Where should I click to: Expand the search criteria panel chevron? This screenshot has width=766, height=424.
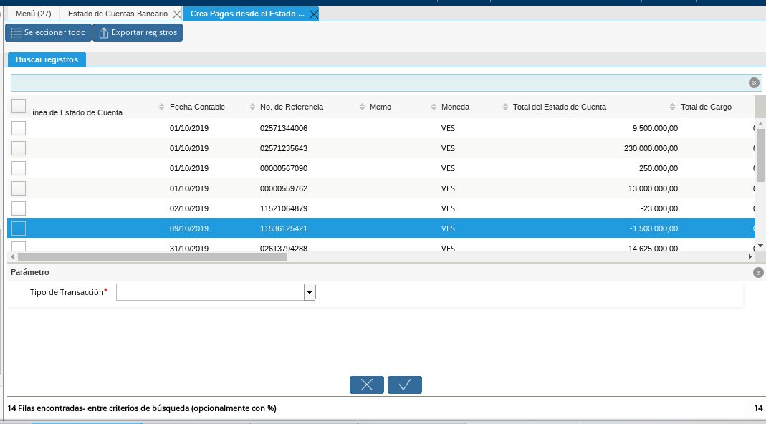coord(754,83)
